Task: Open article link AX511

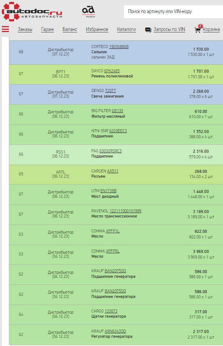Action: pyautogui.click(x=112, y=171)
